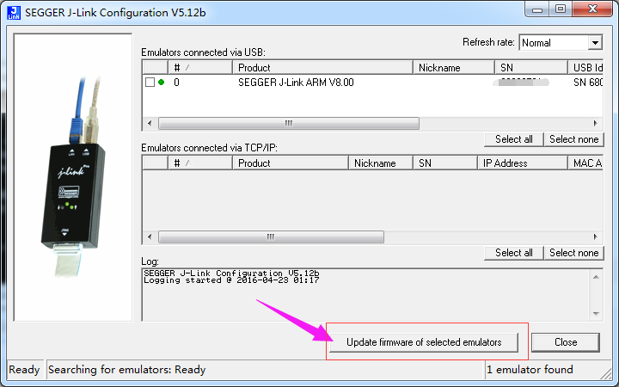Click the Close button

pyautogui.click(x=566, y=342)
